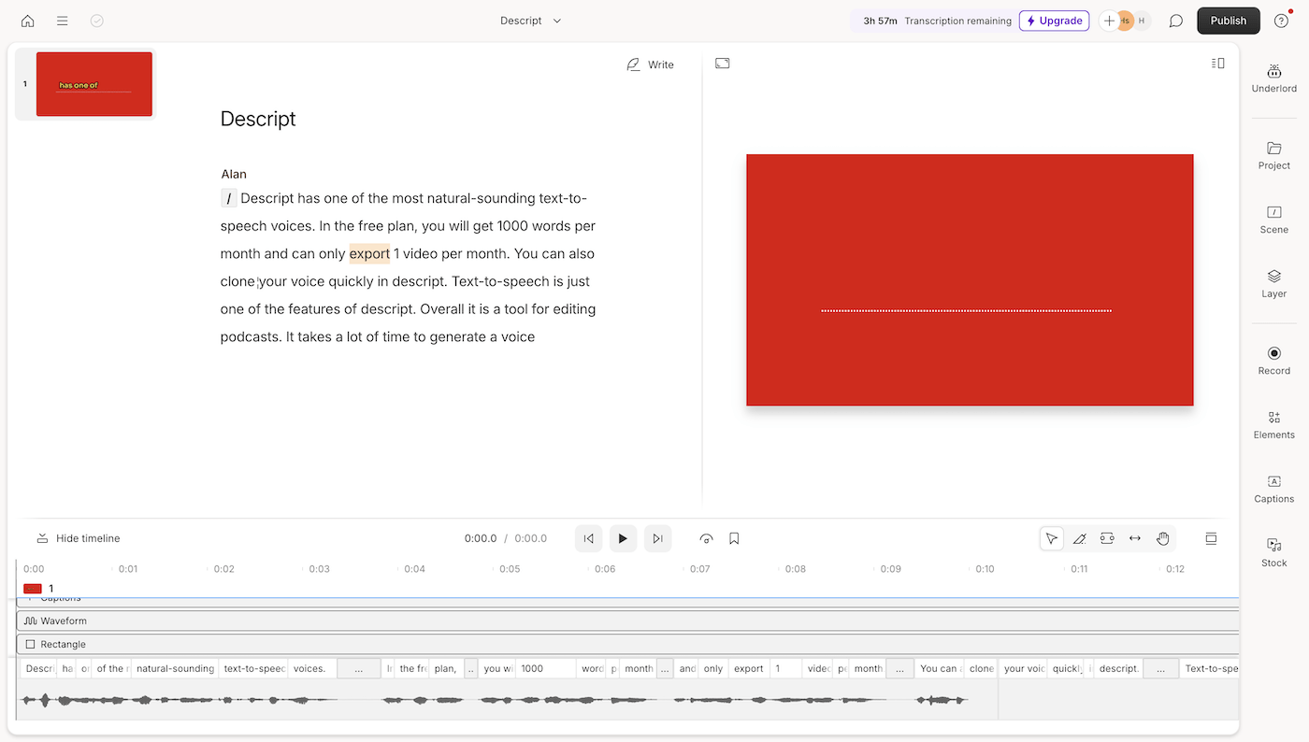Click the Hide timeline button

coord(79,538)
